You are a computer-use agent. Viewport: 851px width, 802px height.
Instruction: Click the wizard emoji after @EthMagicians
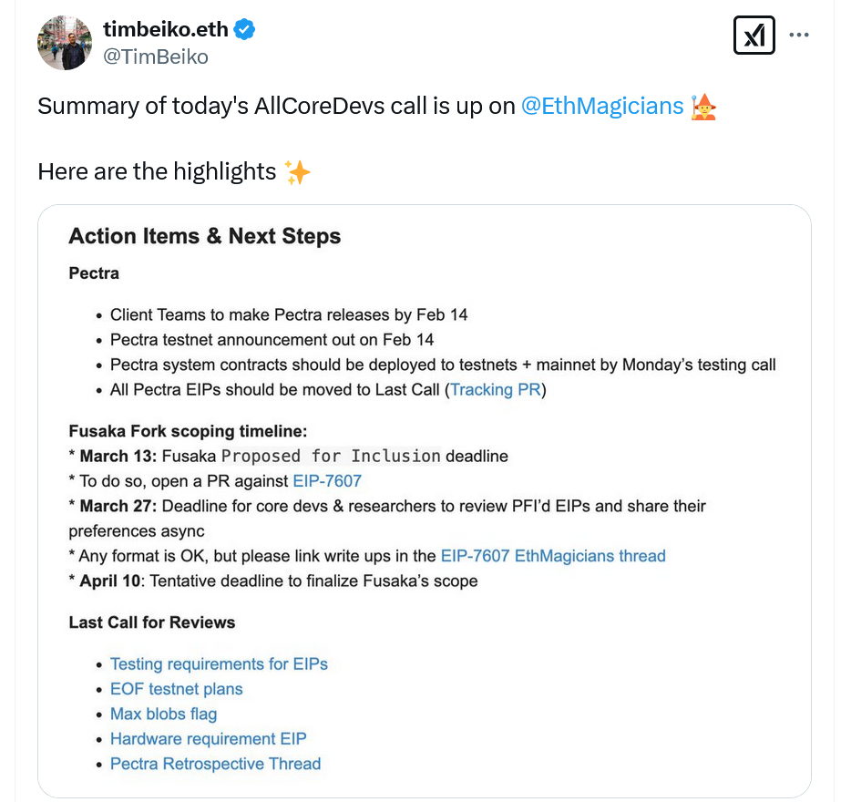(704, 107)
